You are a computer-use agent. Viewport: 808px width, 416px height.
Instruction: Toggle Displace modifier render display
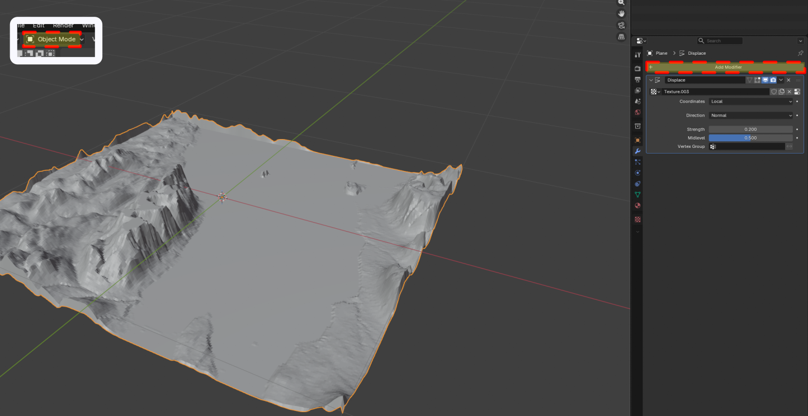point(773,80)
